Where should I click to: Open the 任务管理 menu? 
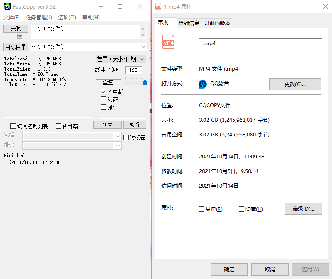click(x=39, y=18)
